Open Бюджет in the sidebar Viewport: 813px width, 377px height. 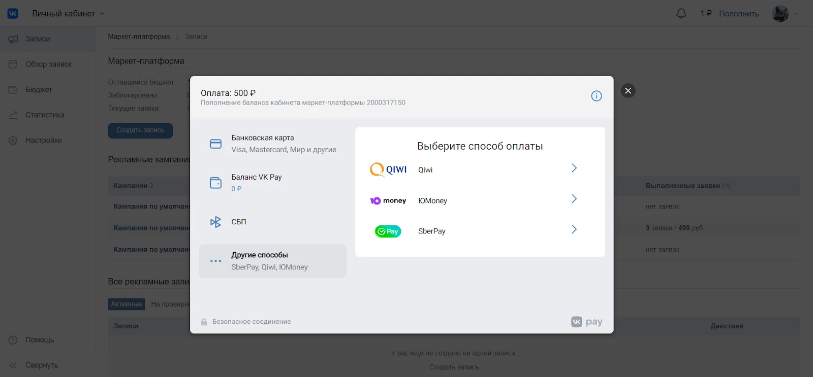point(48,90)
